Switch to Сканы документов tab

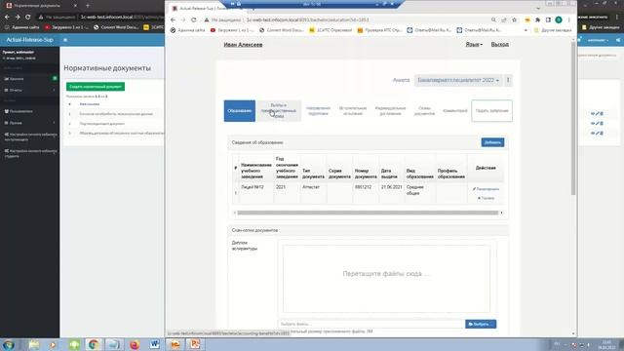[424, 111]
